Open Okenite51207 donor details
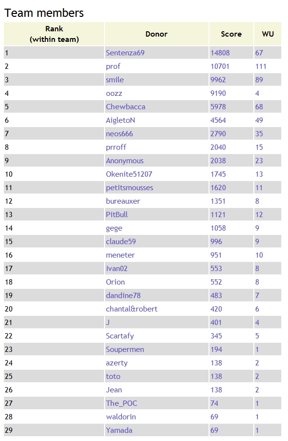 (129, 174)
